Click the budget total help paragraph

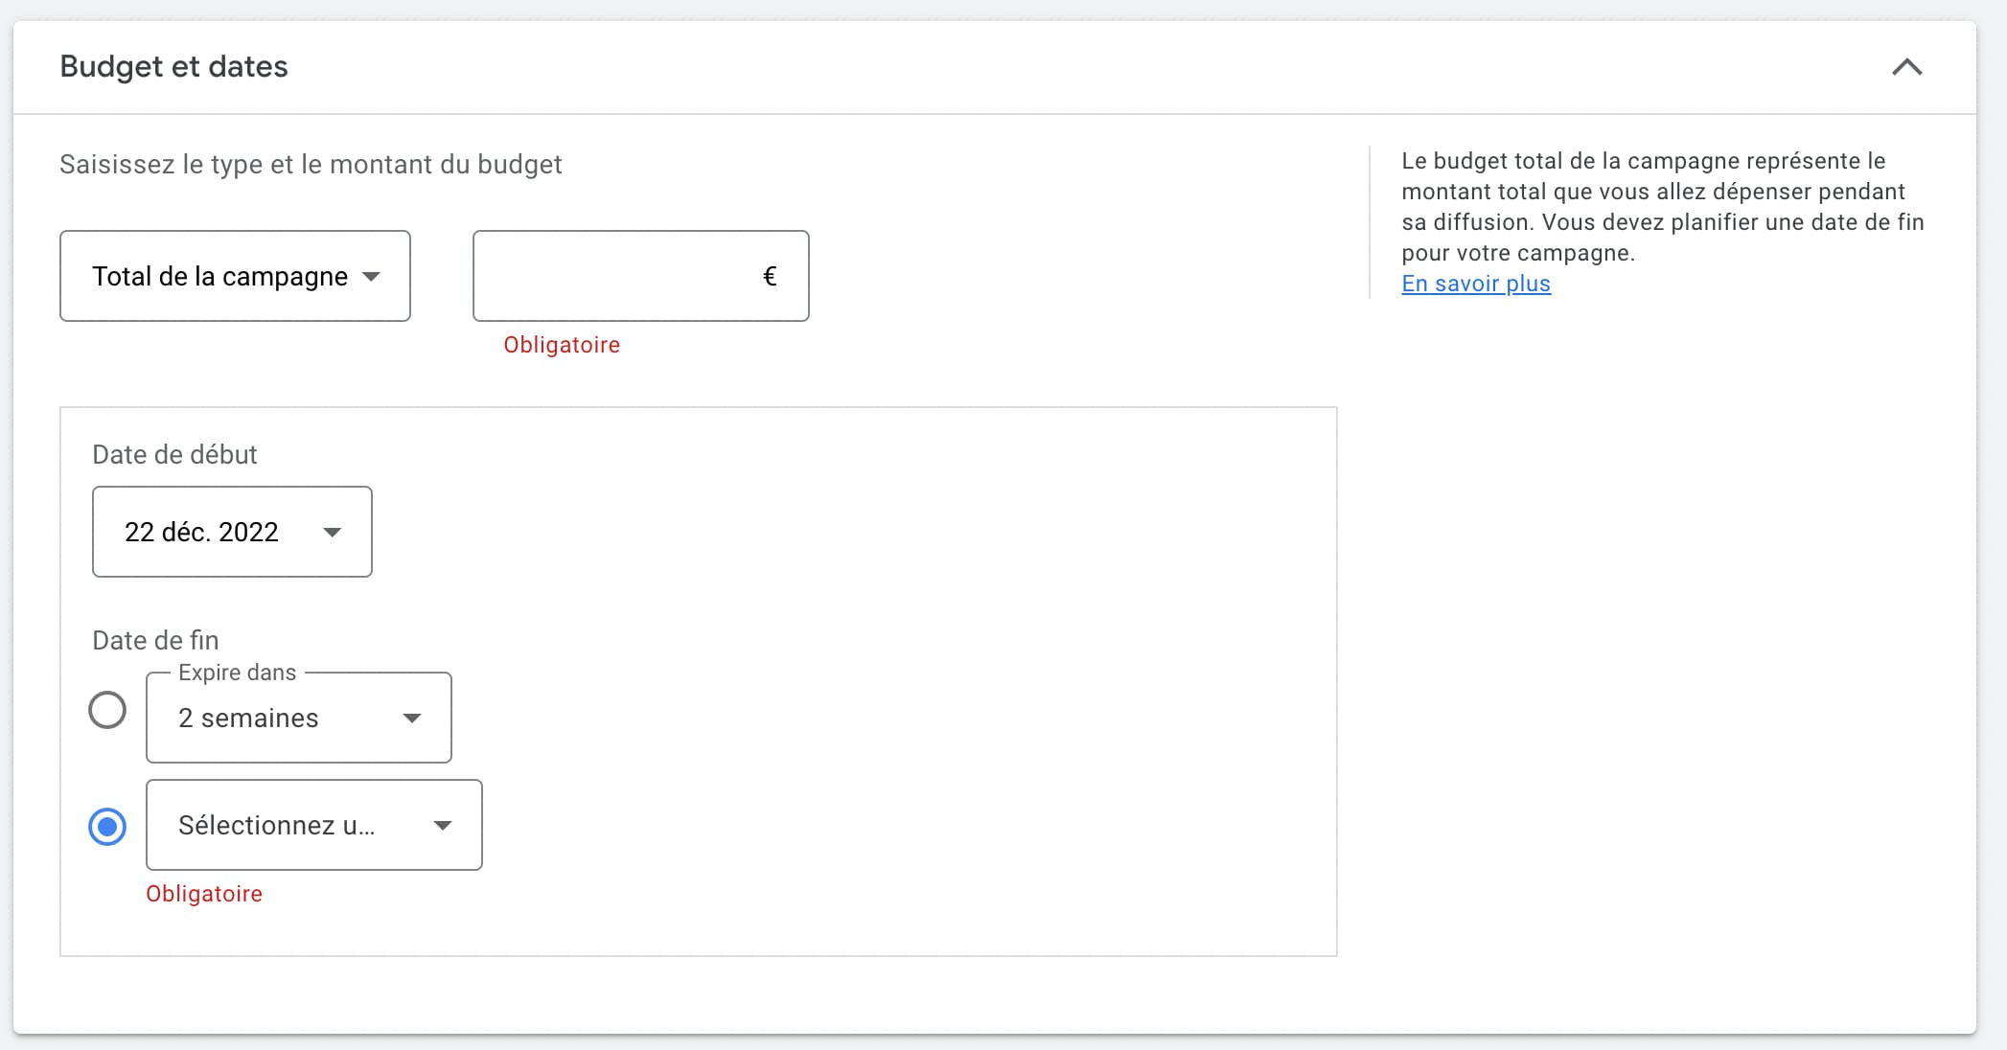coord(1662,207)
